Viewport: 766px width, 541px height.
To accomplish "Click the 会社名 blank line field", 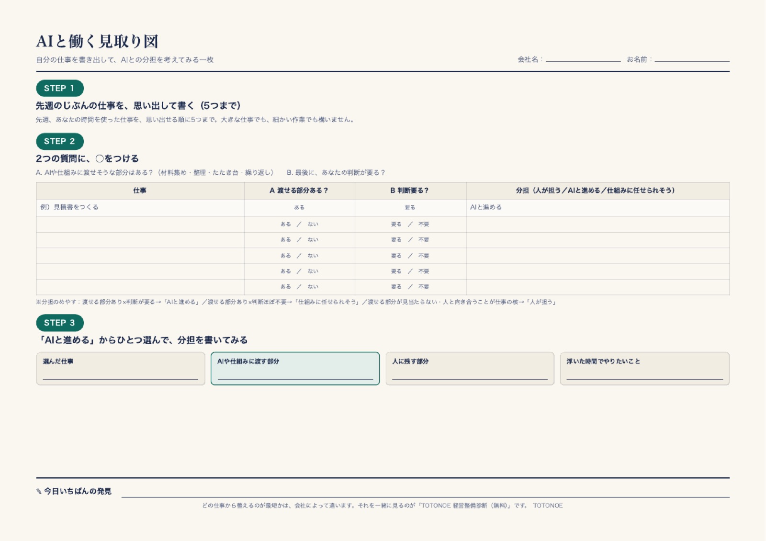I will click(583, 60).
